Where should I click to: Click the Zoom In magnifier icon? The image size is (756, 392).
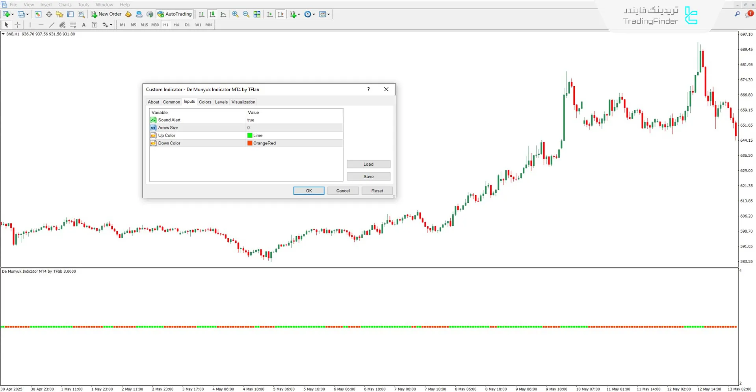pyautogui.click(x=235, y=14)
